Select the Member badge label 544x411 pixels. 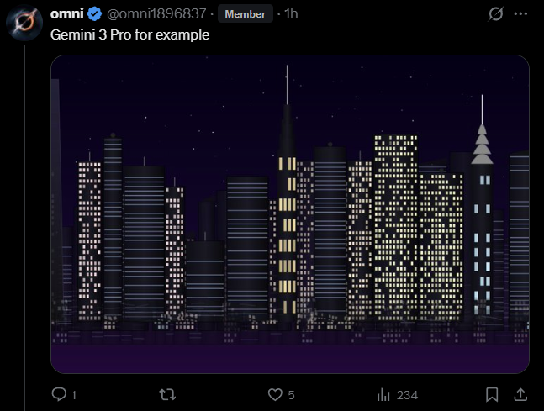coord(245,14)
